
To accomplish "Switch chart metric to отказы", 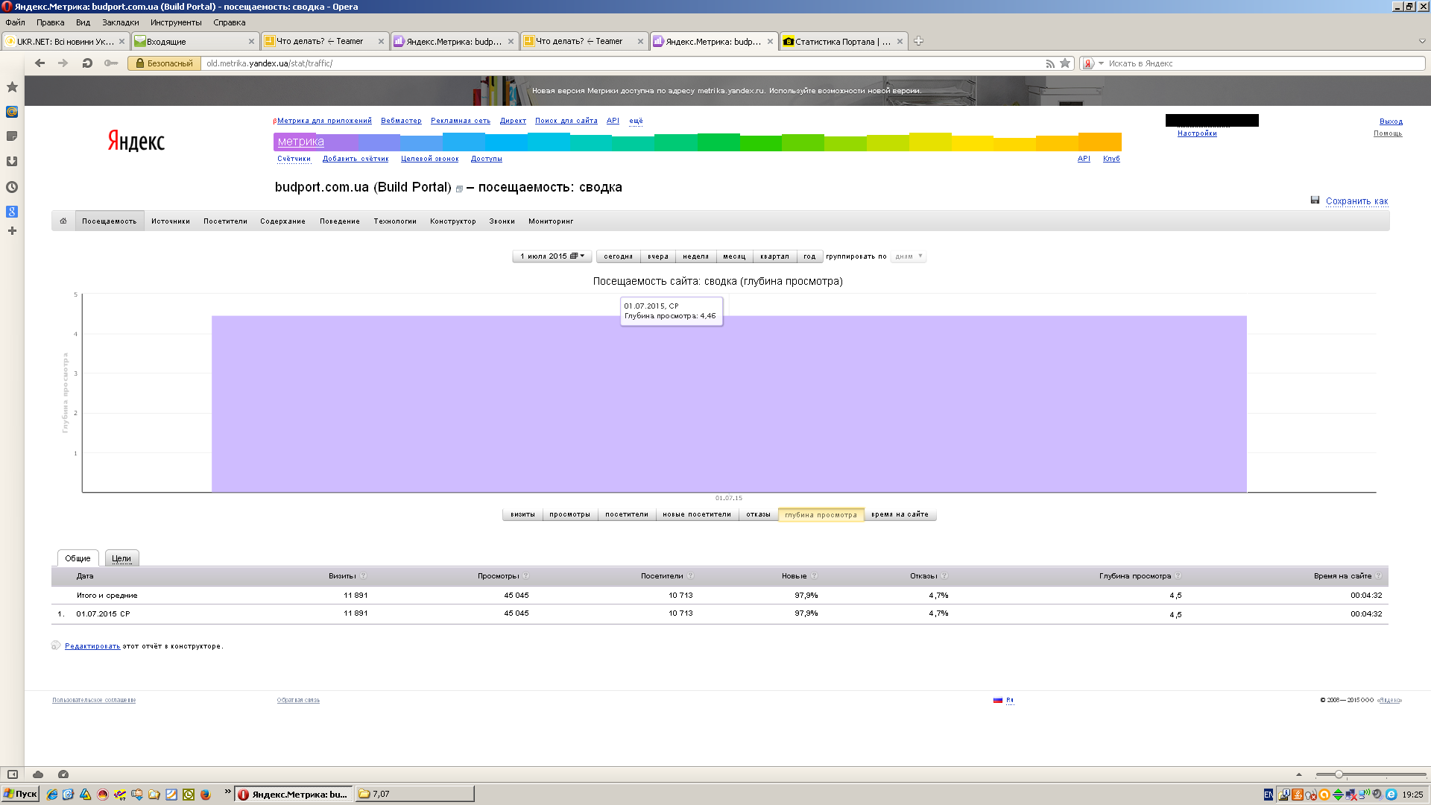I will 758,514.
